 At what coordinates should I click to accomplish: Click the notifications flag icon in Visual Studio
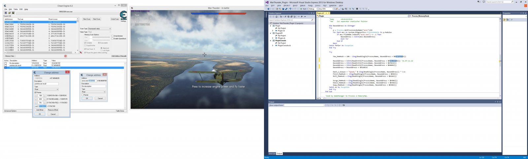pyautogui.click(x=479, y=2)
